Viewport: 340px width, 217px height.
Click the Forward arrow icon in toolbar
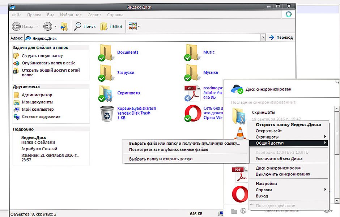(x=48, y=26)
